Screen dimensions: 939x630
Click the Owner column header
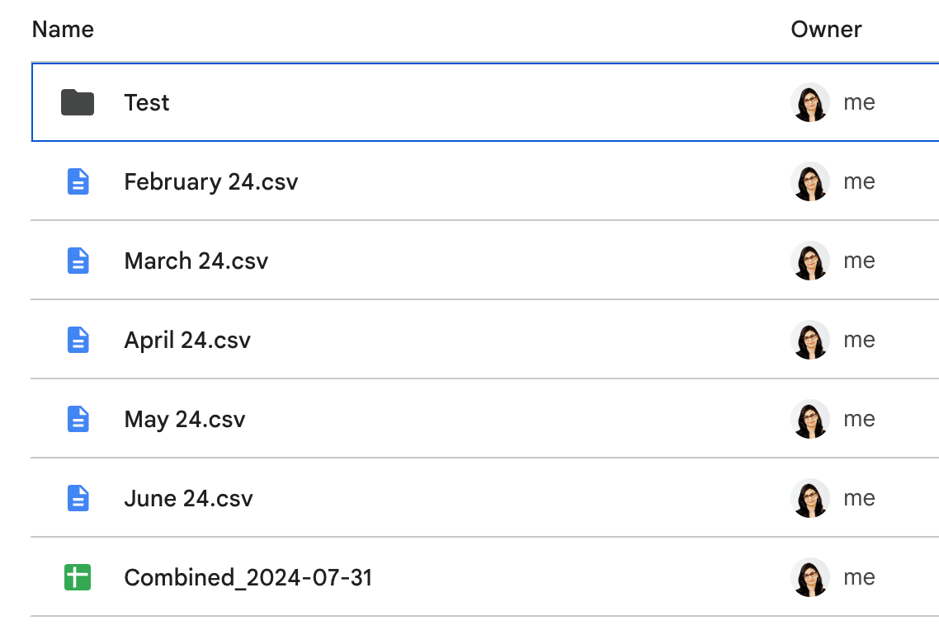(x=826, y=30)
